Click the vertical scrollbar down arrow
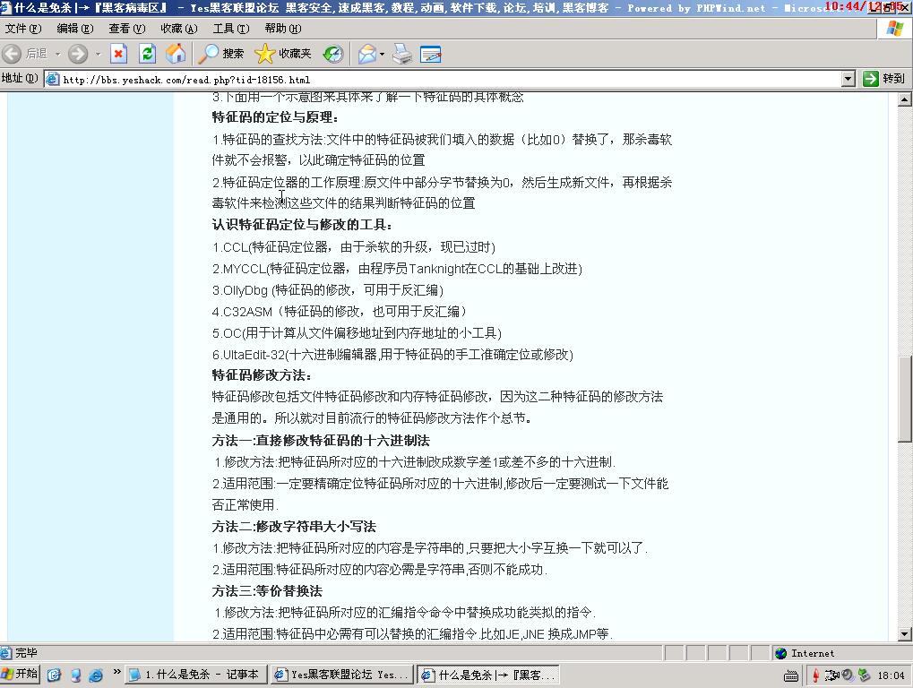 (x=905, y=634)
